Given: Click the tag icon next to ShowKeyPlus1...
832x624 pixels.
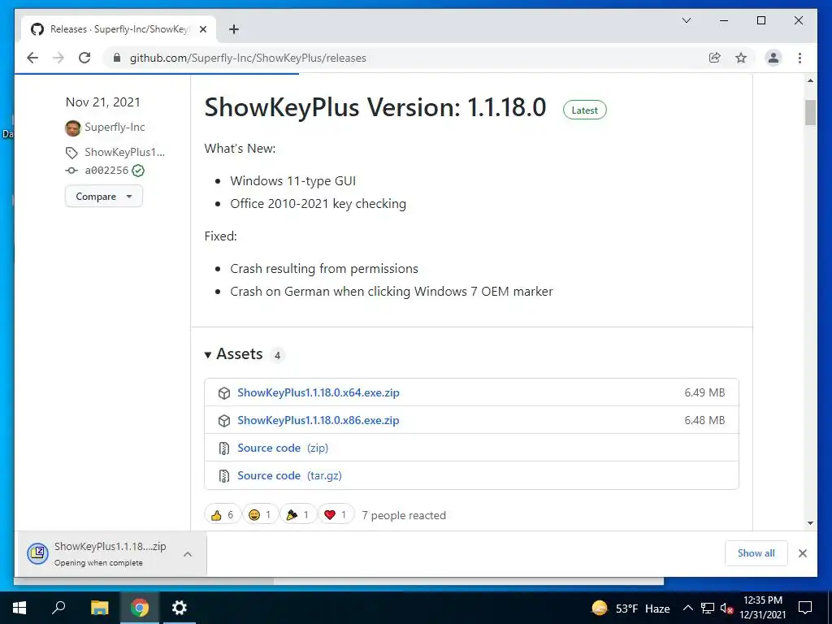Looking at the screenshot, I should (x=71, y=153).
